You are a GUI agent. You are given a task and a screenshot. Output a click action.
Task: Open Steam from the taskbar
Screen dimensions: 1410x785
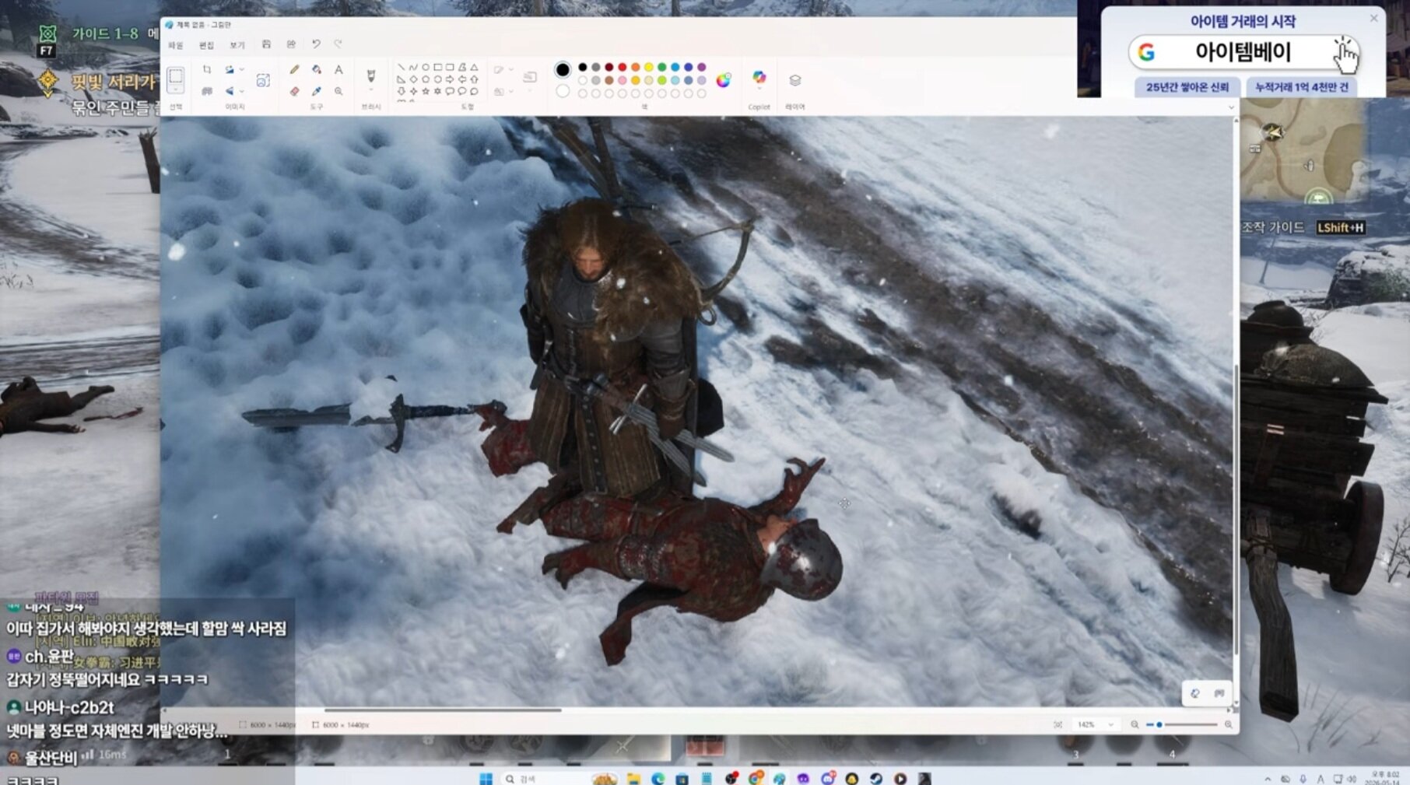876,778
